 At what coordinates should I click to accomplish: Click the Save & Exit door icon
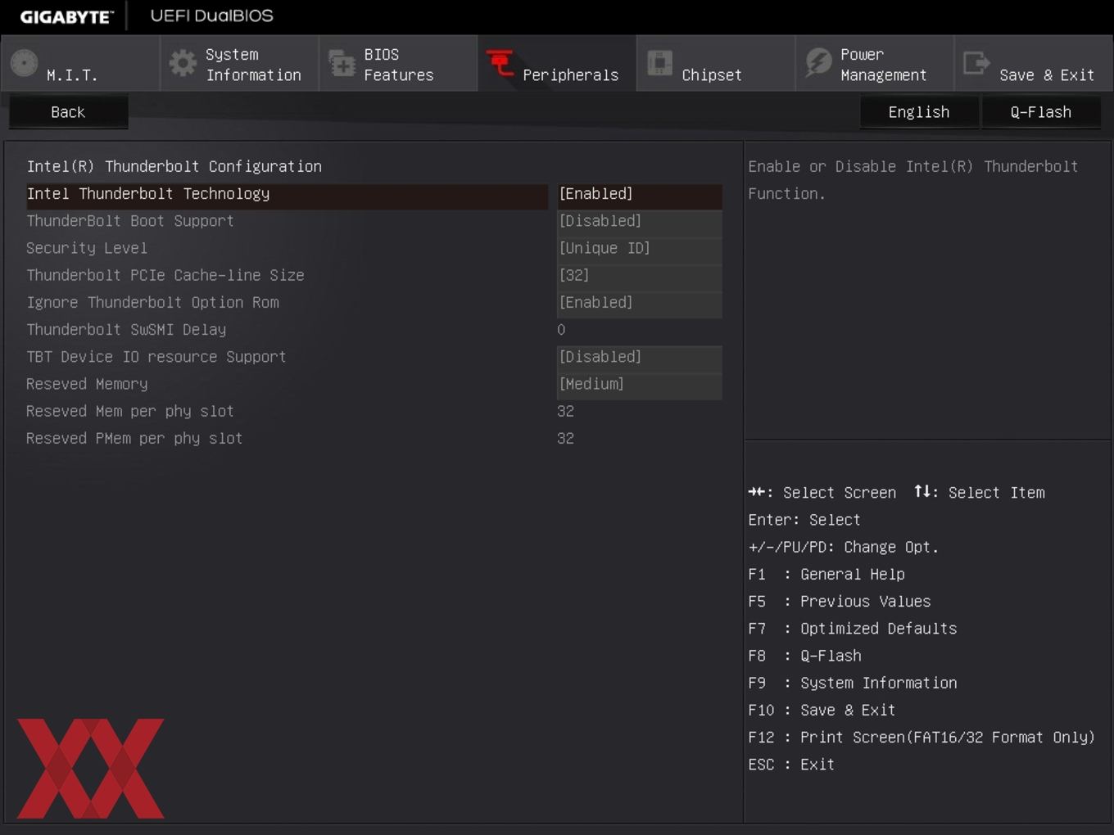(976, 63)
